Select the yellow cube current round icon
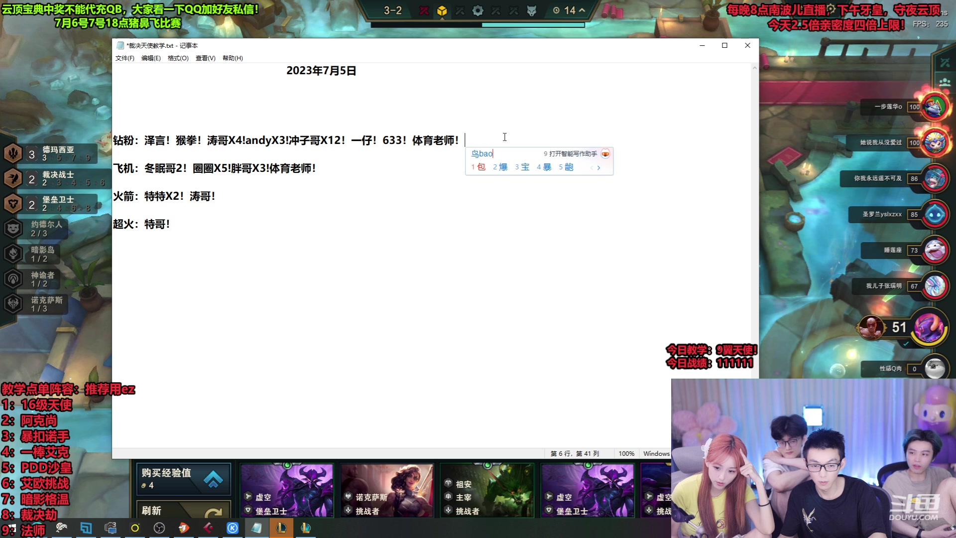The width and height of the screenshot is (956, 538). click(442, 11)
